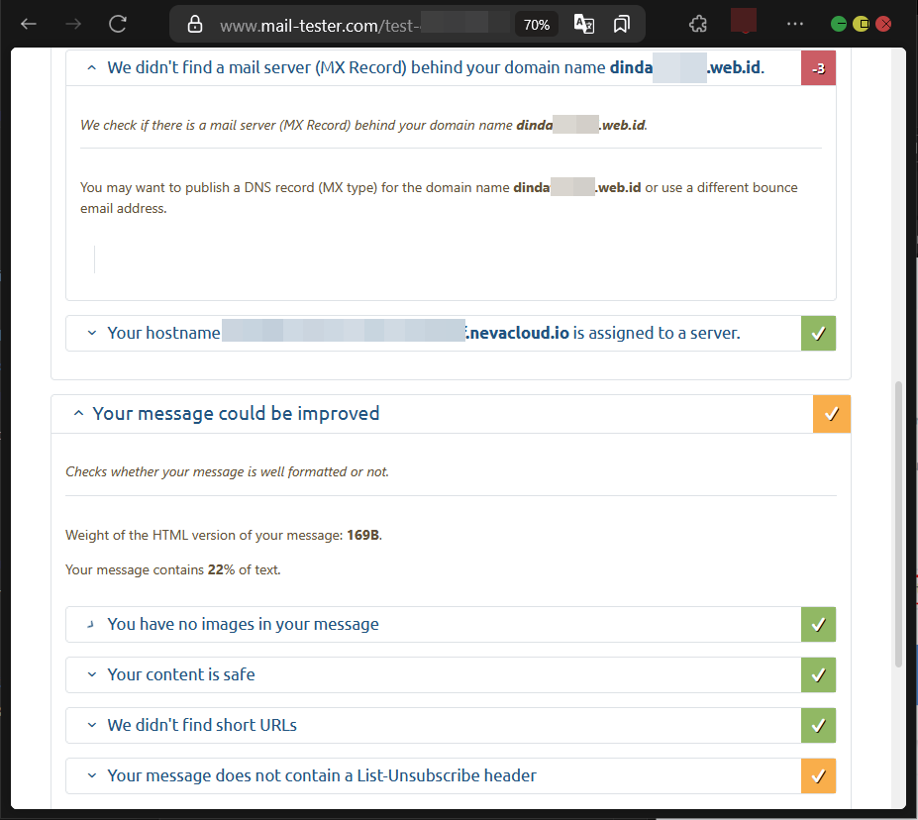Click green check on hostname row
Viewport: 918px width, 820px height.
(818, 334)
